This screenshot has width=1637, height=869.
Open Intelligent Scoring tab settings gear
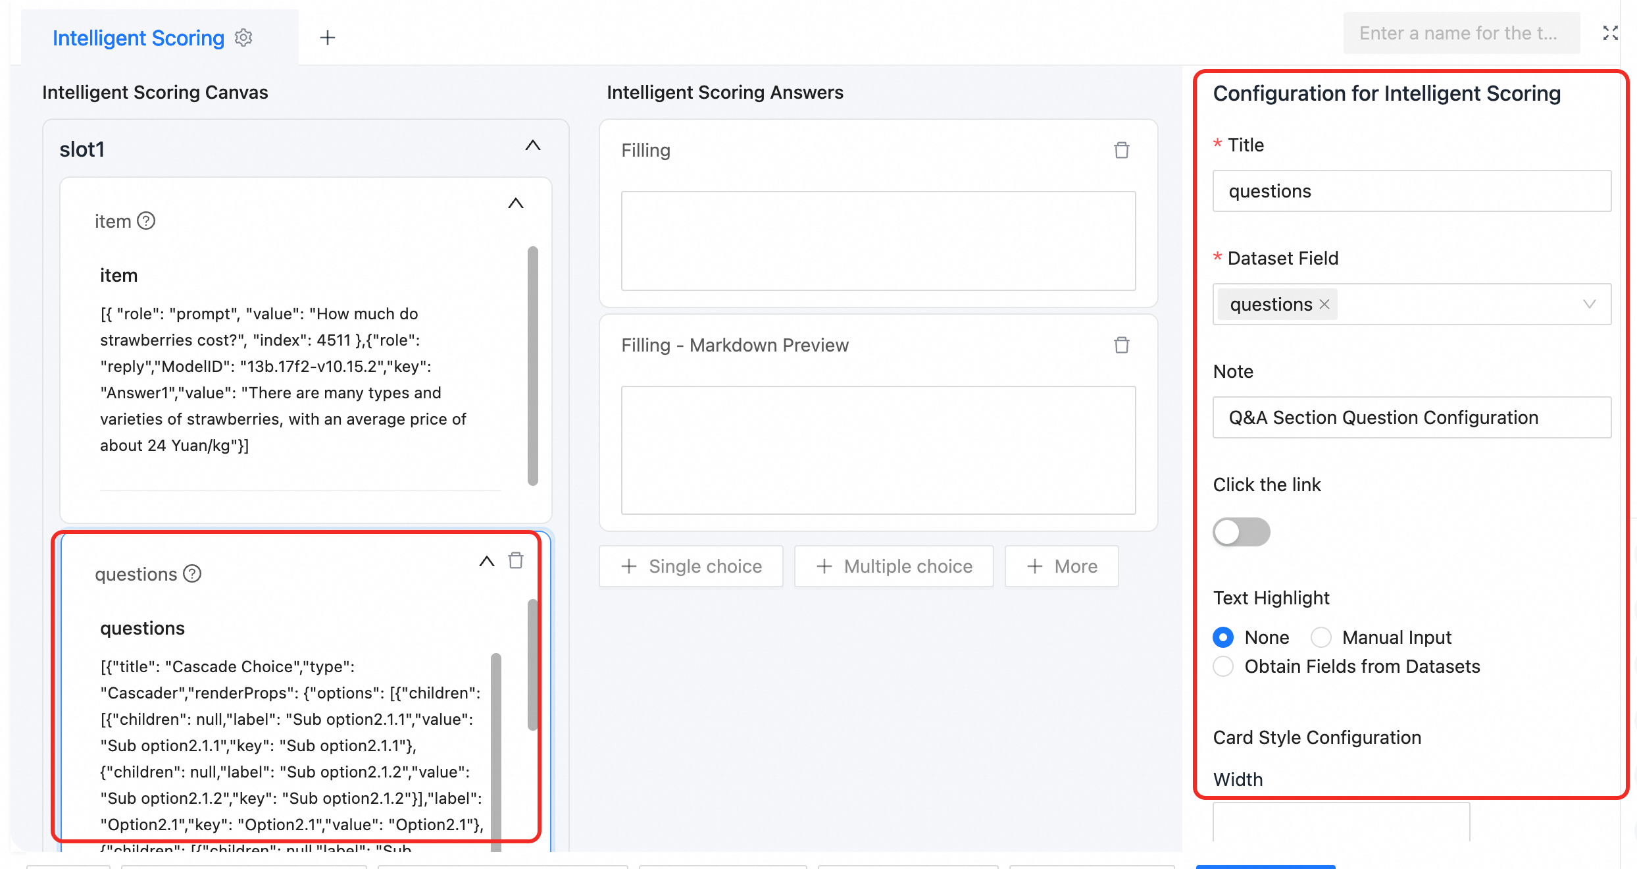[x=243, y=38]
